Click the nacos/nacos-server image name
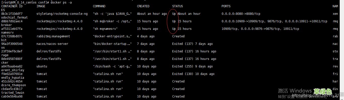The image size is (344, 100). (x=52, y=44)
